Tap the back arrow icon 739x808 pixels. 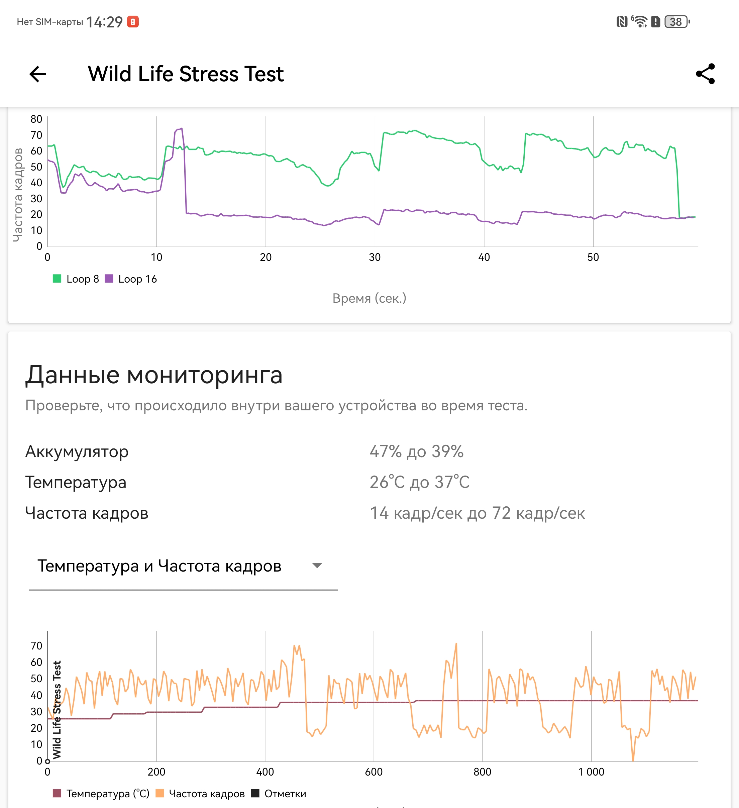click(x=38, y=74)
